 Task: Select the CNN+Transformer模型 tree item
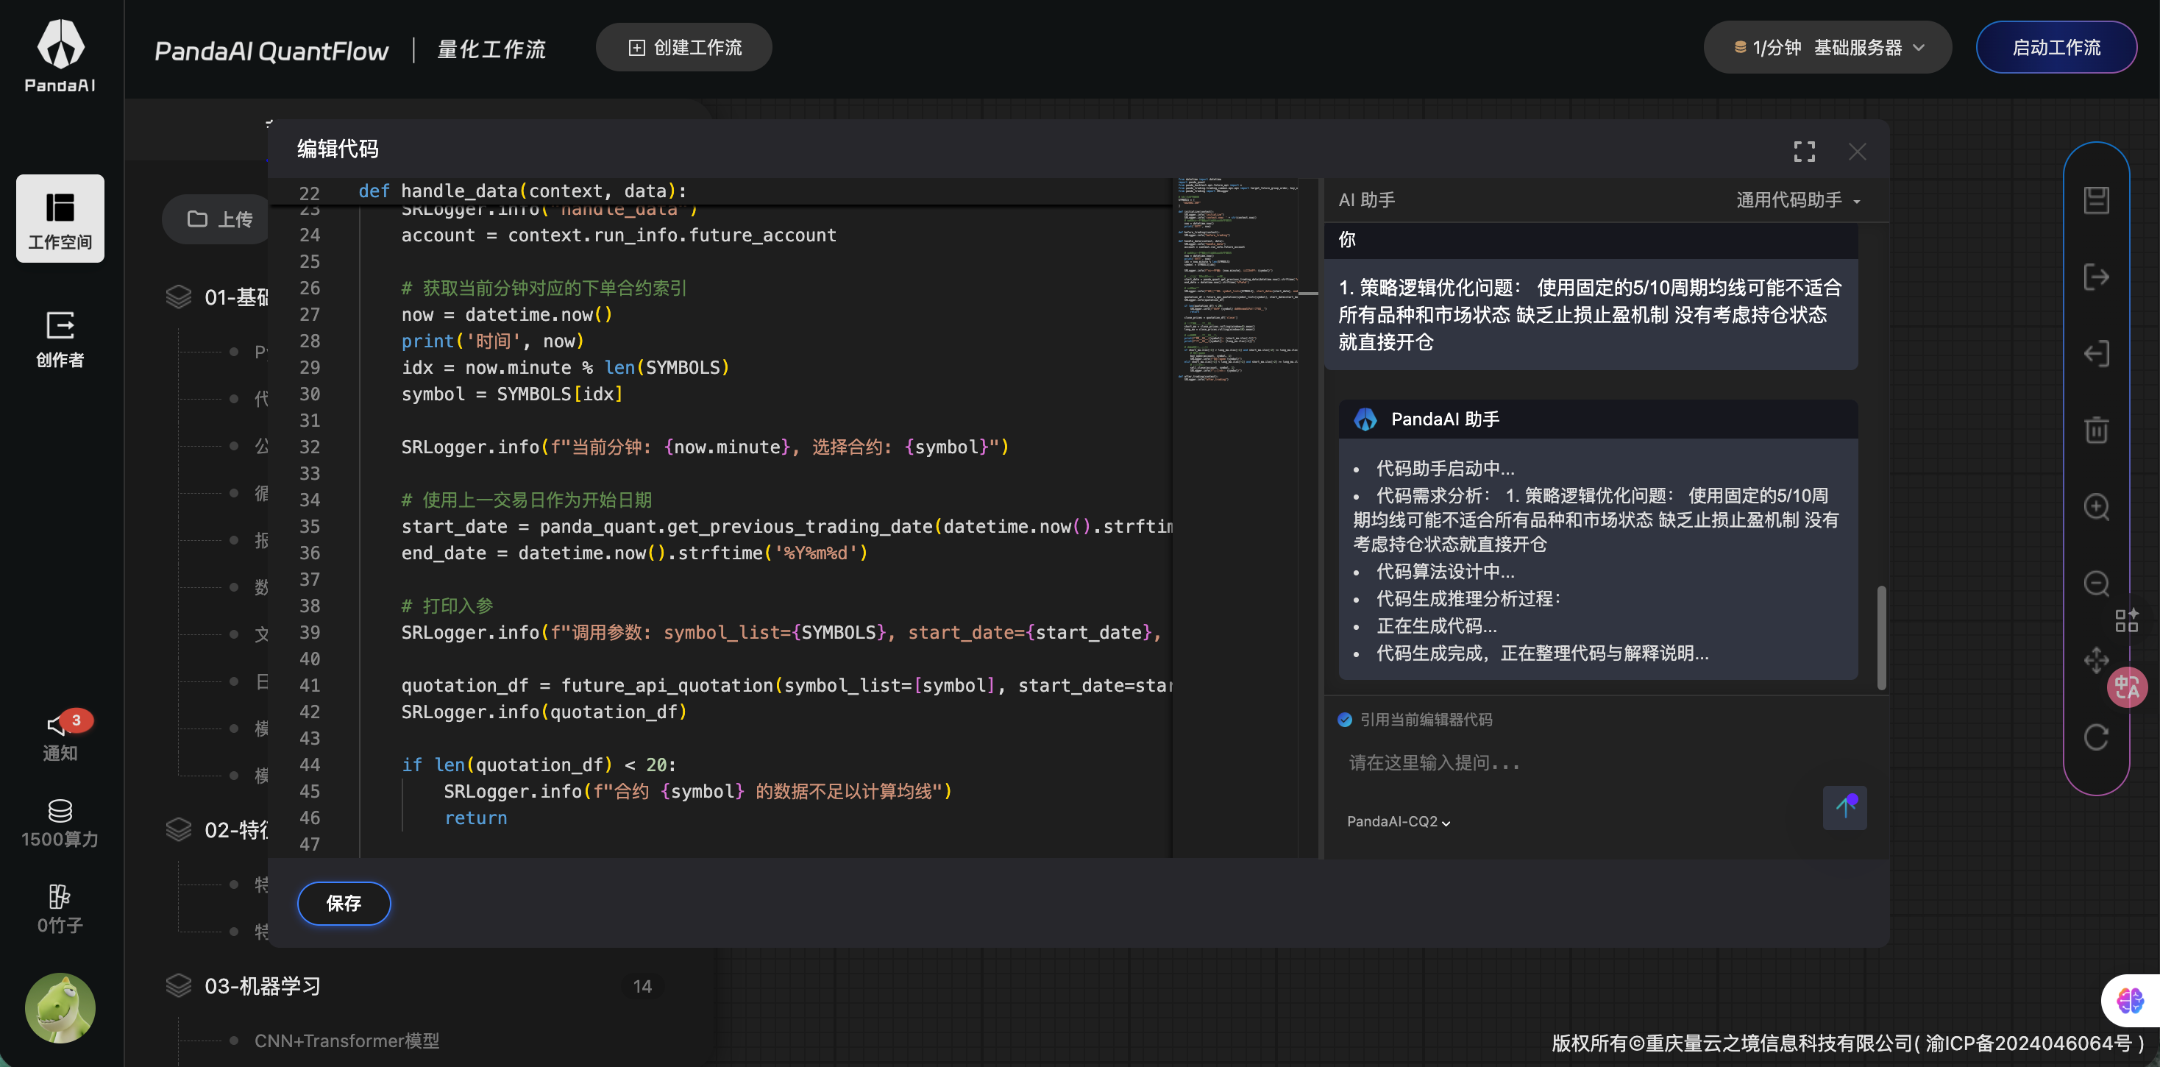point(347,1041)
